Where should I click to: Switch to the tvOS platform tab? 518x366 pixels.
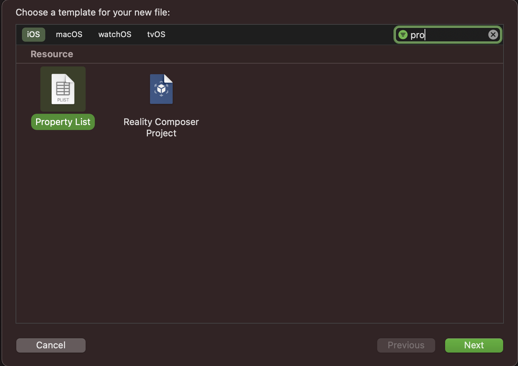156,34
